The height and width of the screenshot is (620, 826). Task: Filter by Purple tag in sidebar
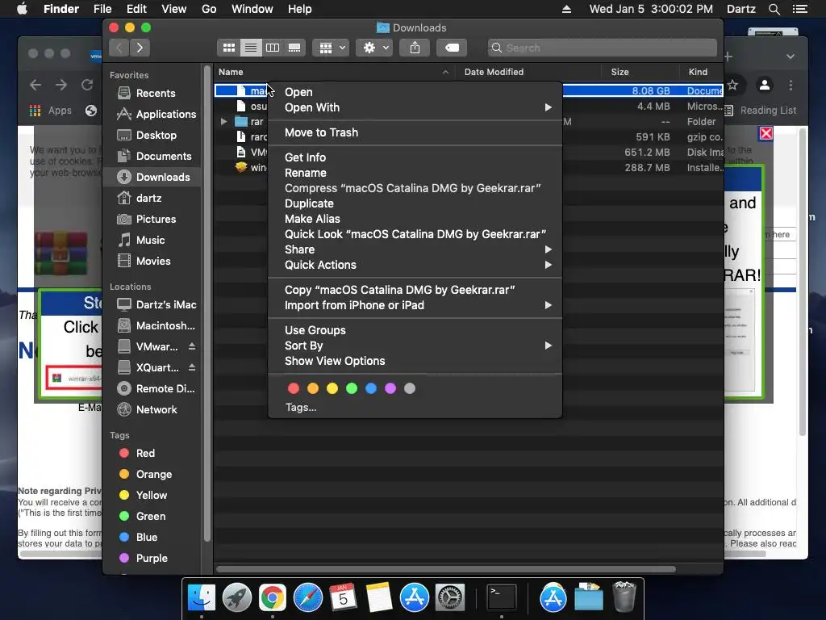coord(152,559)
